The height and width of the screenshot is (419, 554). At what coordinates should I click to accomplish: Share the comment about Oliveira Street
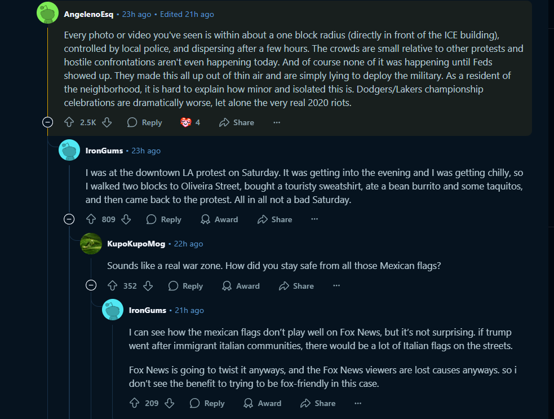pyautogui.click(x=274, y=219)
